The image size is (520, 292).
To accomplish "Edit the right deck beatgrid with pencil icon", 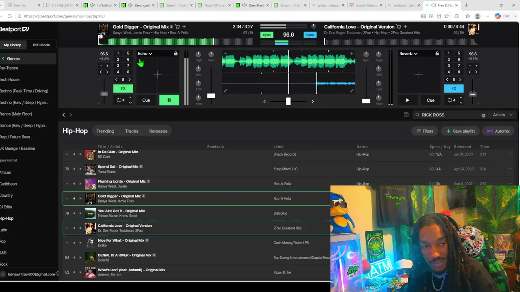I will coord(352,91).
